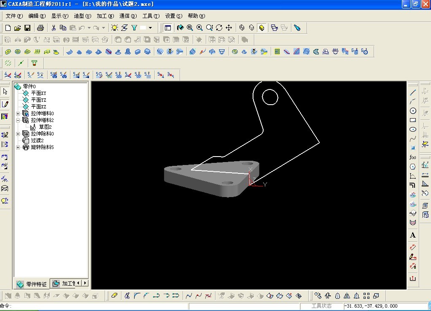431x311 pixels.
Task: Select 平面XZ in the feature tree
Action: (38, 107)
